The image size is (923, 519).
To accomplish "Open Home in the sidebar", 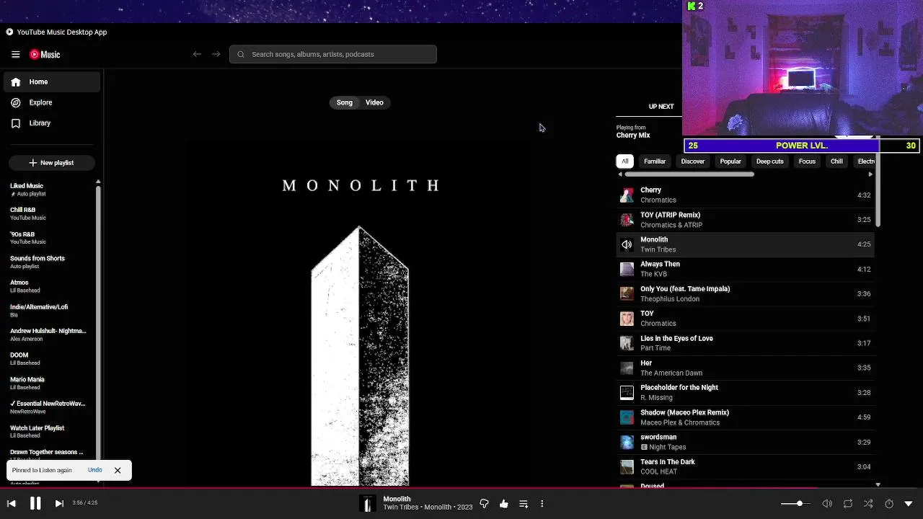I will pos(52,82).
